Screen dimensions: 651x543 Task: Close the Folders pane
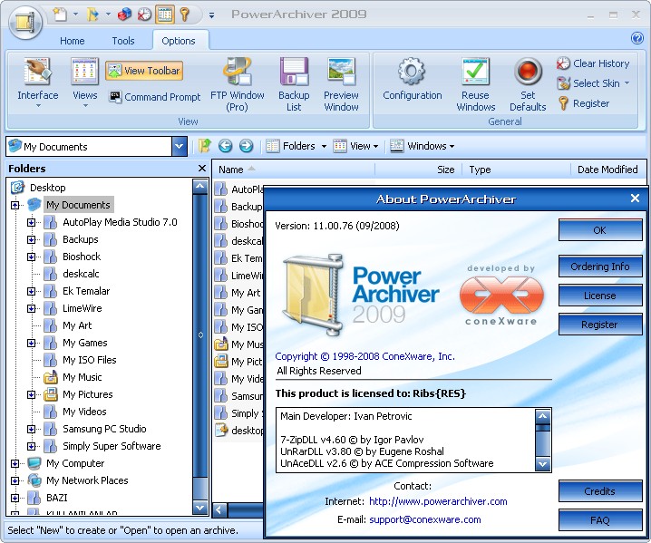click(x=202, y=168)
